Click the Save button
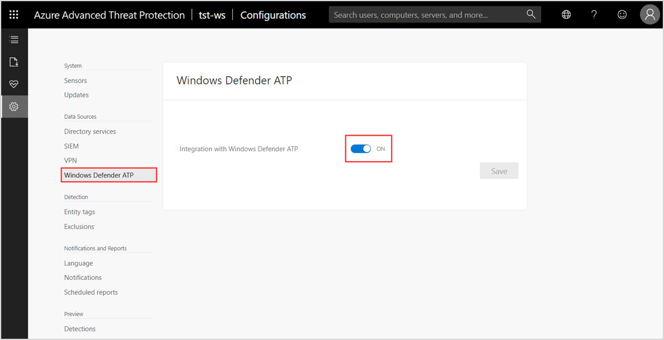This screenshot has width=664, height=340. (x=499, y=171)
